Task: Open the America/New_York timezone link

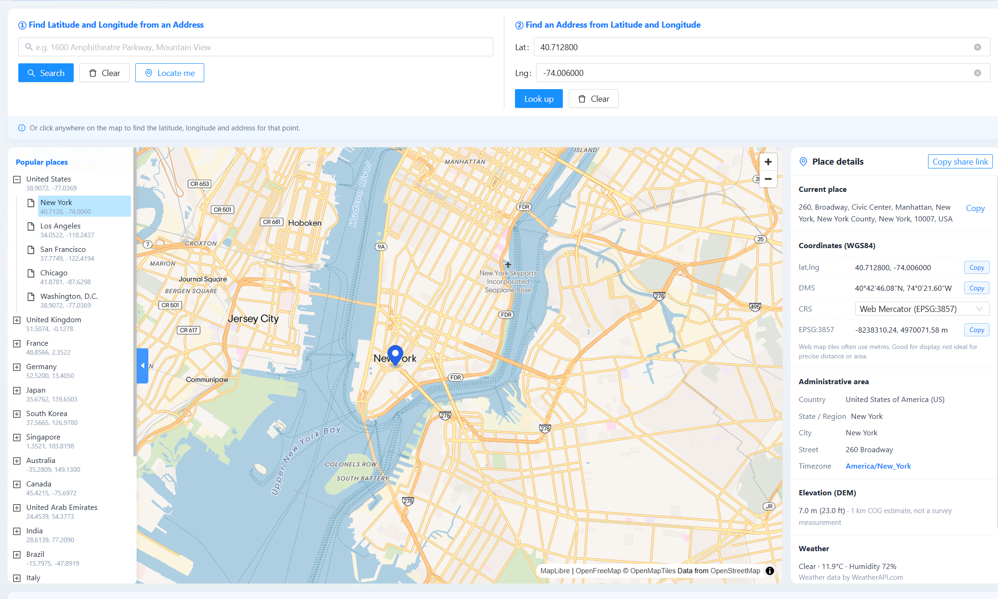Action: [878, 466]
